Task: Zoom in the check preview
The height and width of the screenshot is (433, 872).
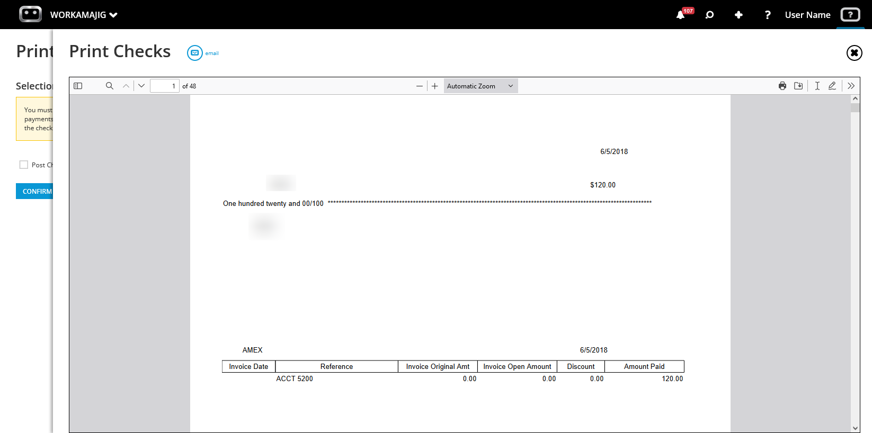Action: tap(435, 86)
